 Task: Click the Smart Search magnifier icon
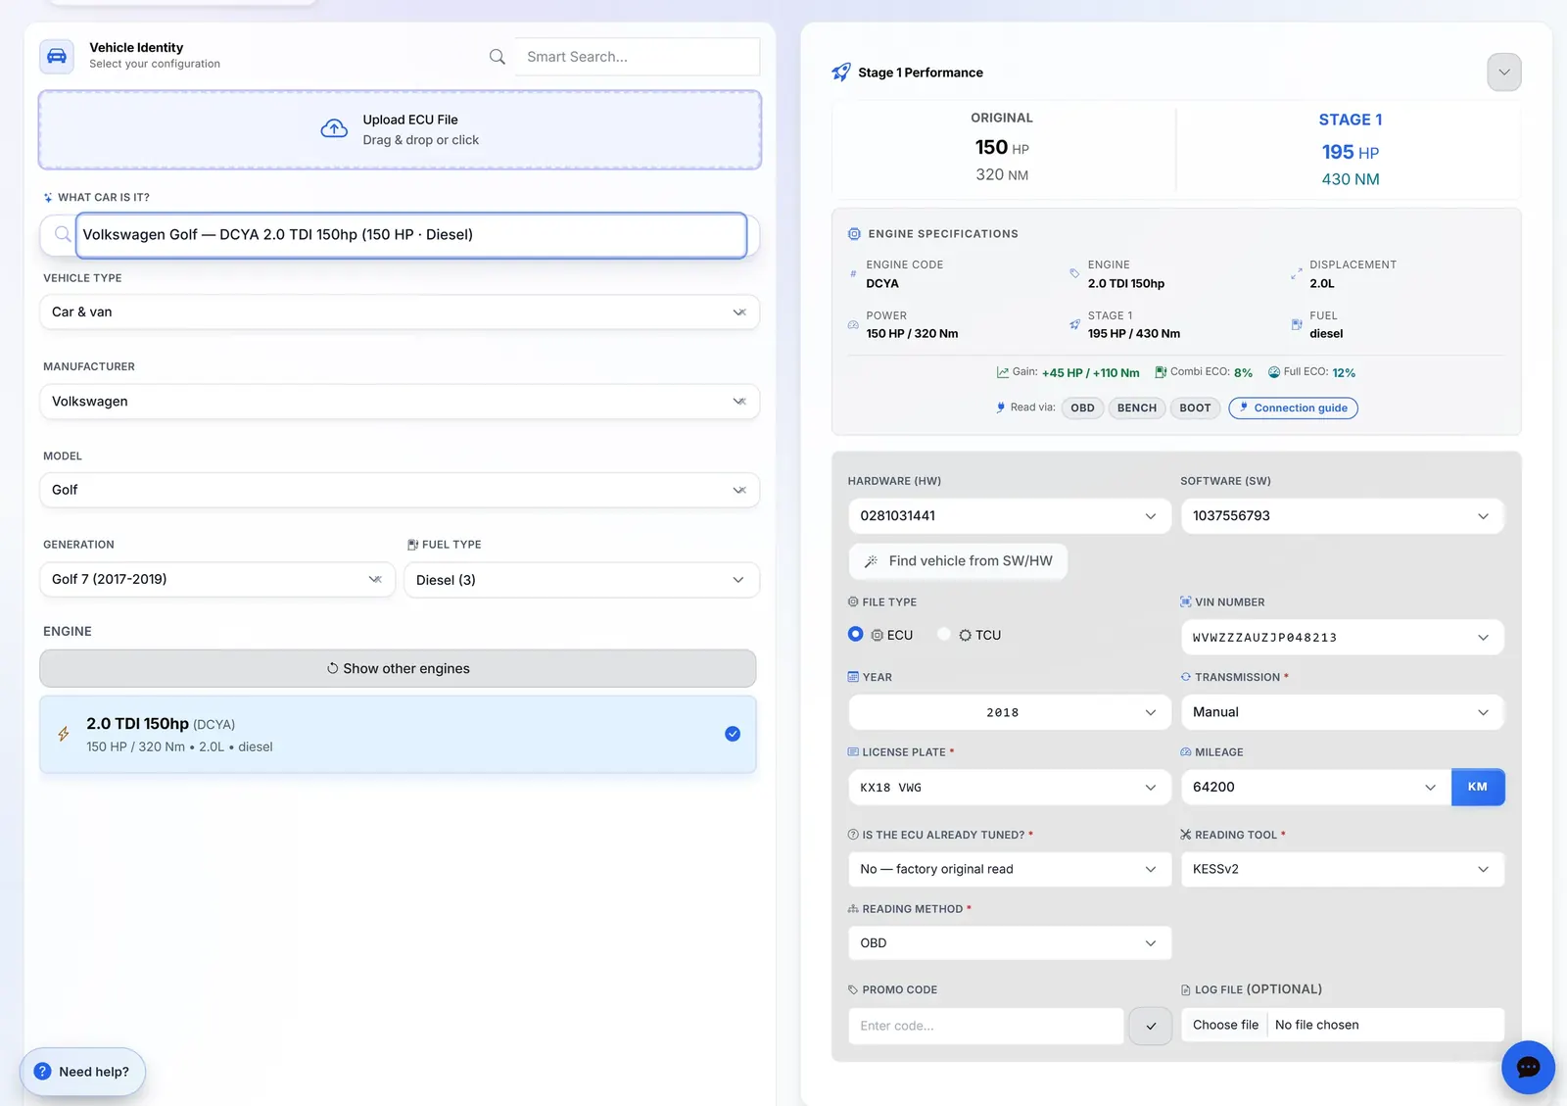498,57
